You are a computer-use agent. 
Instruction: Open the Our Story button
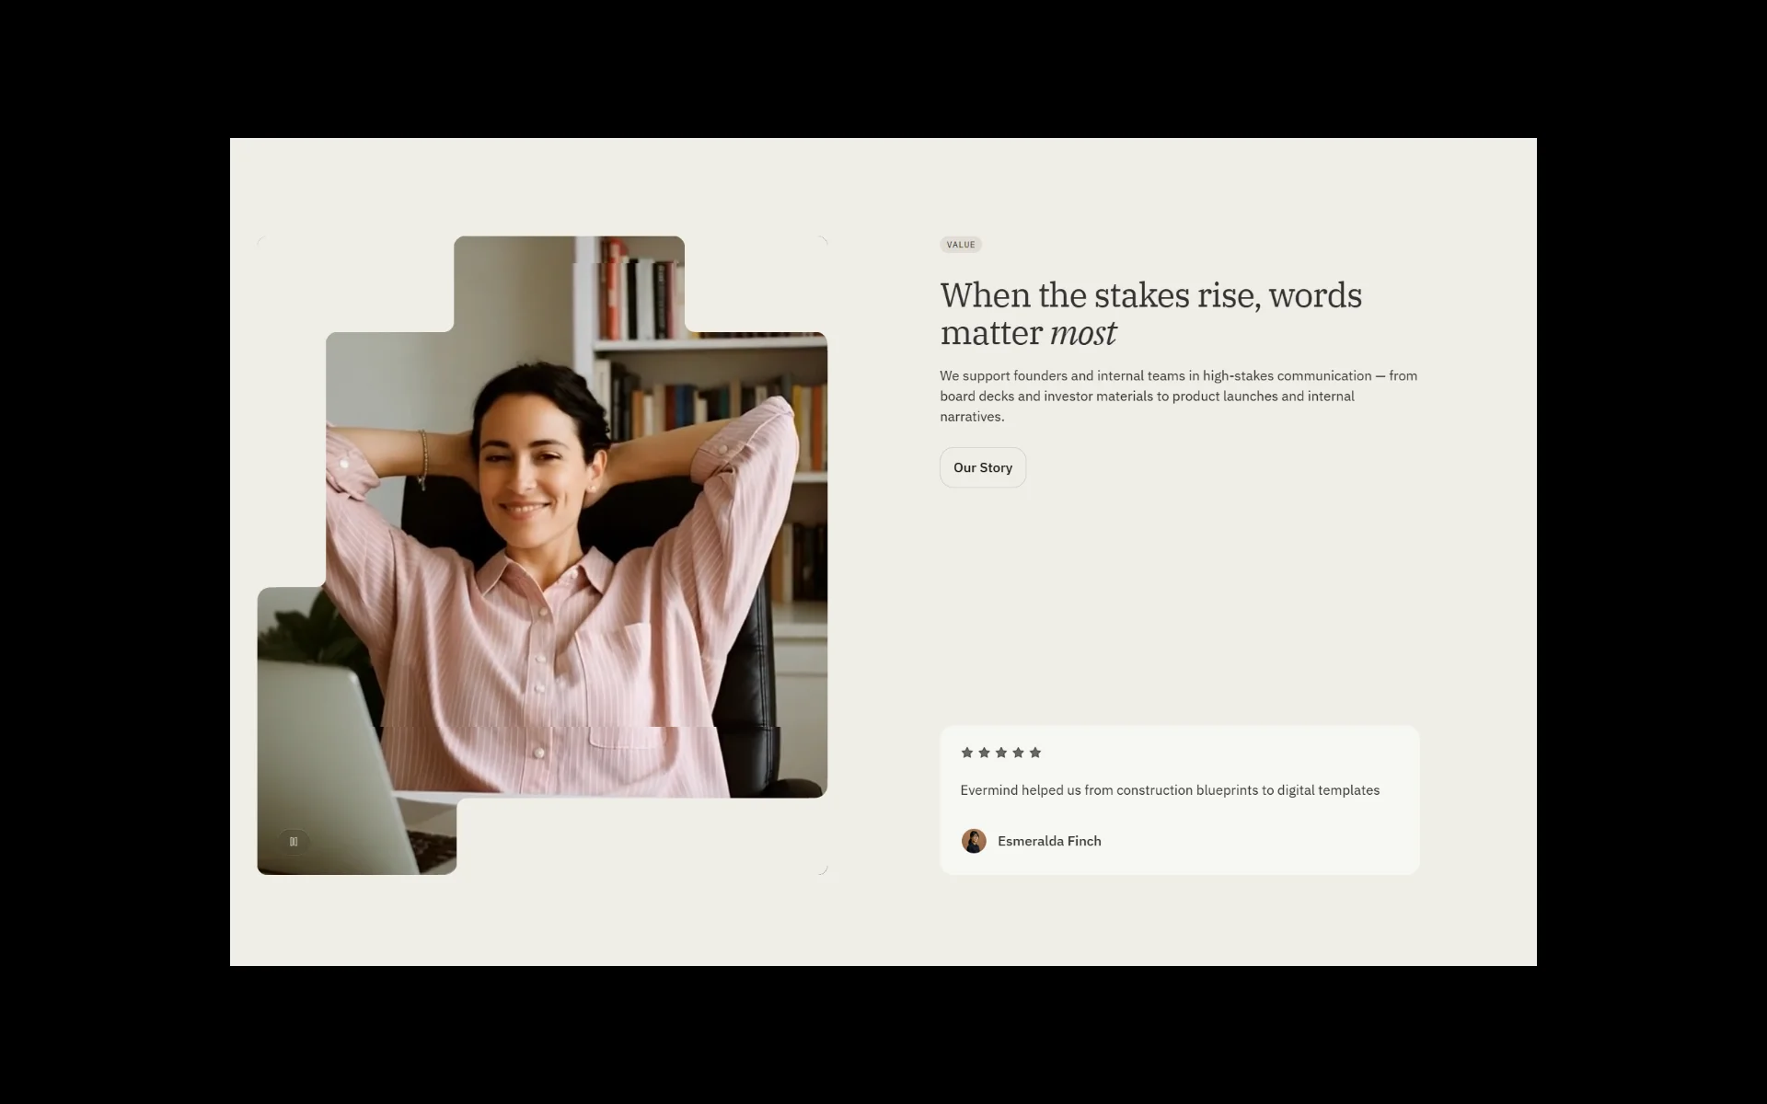983,467
